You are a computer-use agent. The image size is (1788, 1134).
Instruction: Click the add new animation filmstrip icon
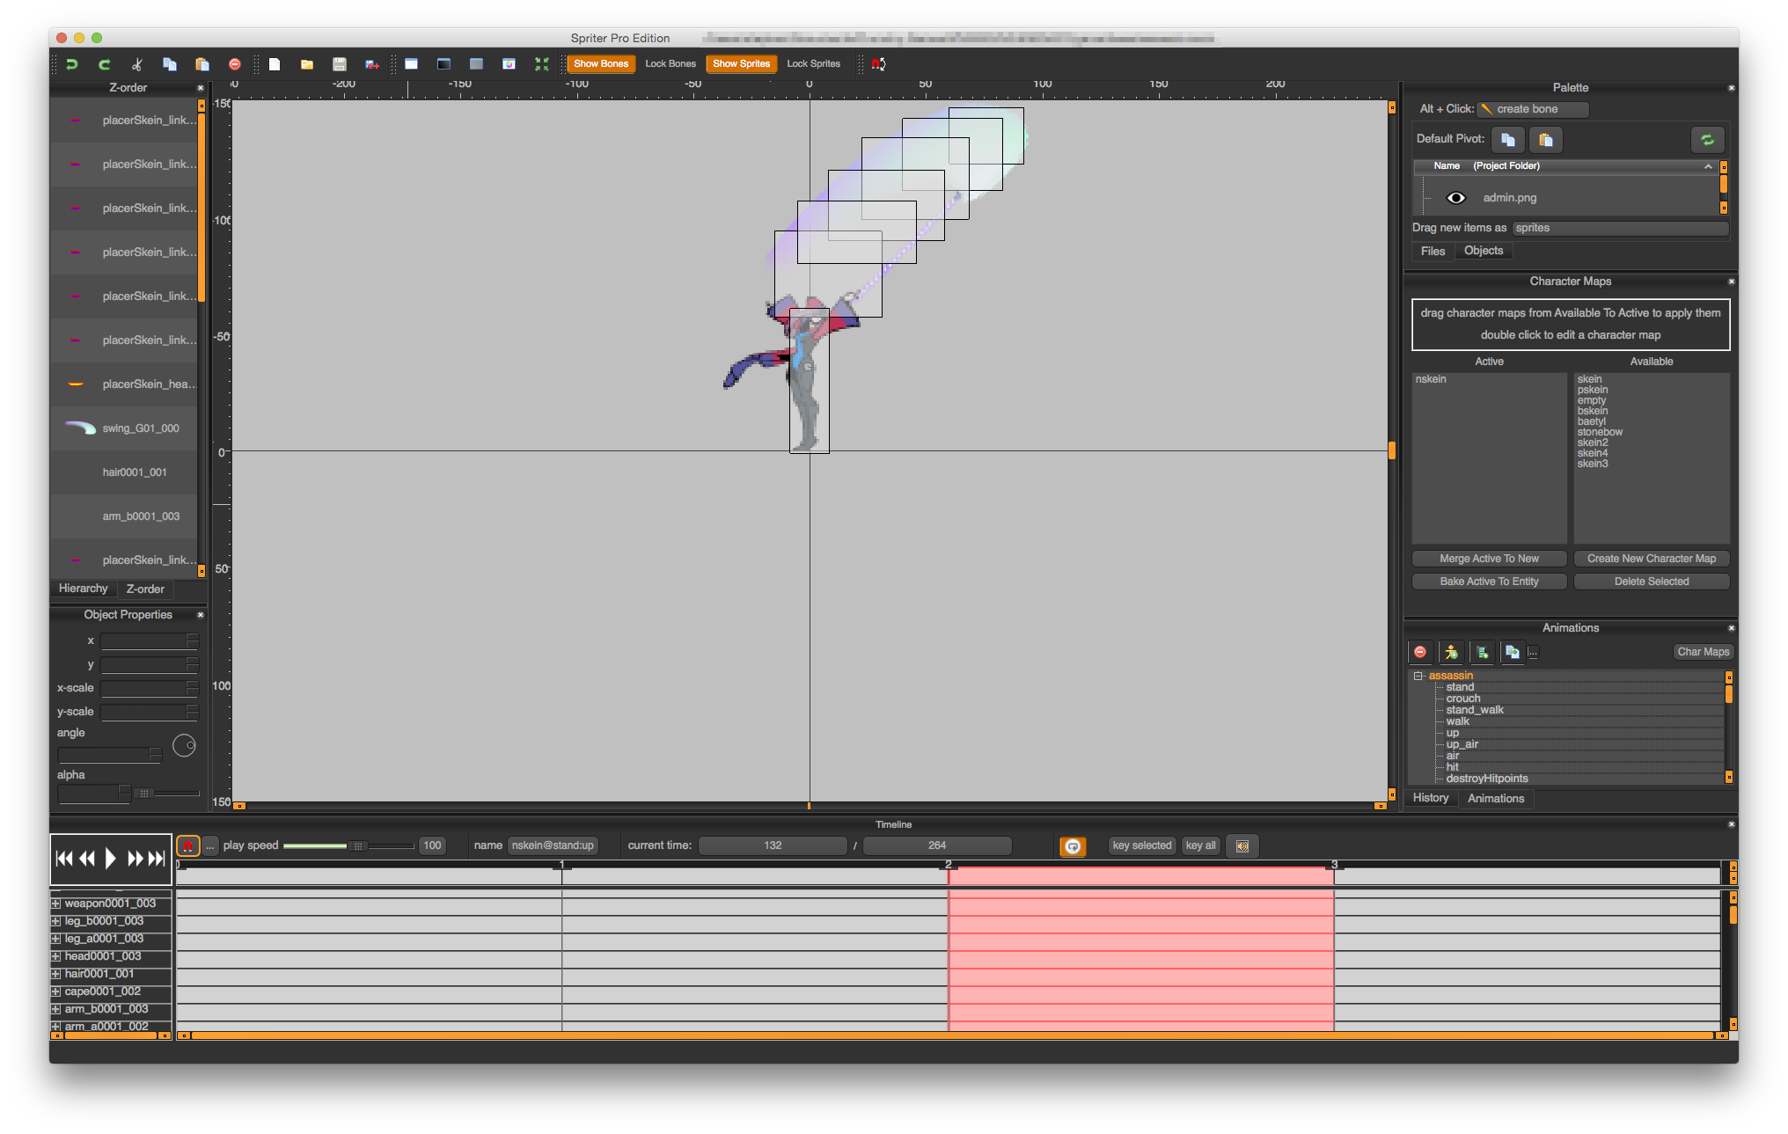(x=1482, y=652)
